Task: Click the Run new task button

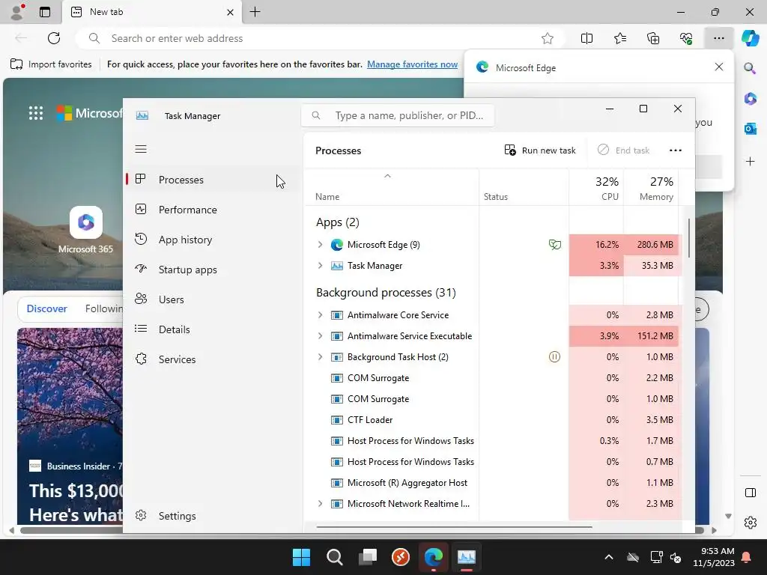Action: [540, 150]
